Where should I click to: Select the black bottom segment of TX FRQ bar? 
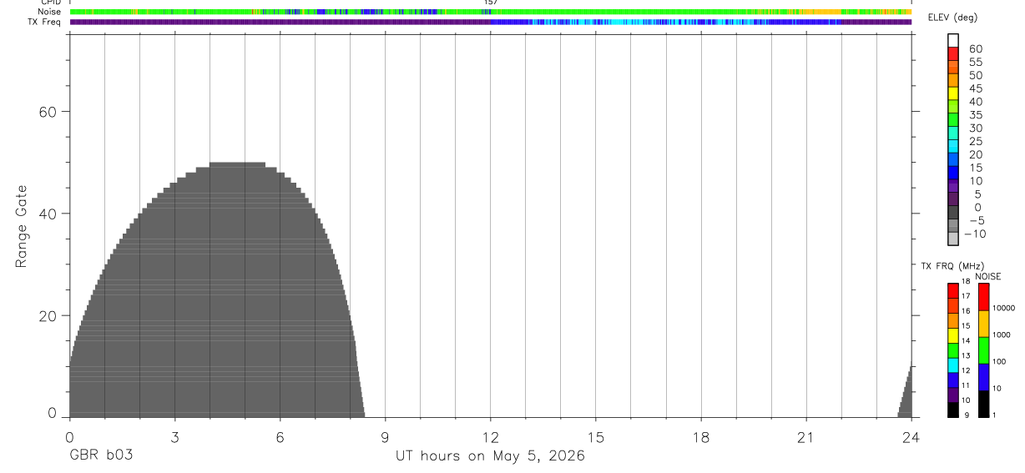pos(953,410)
